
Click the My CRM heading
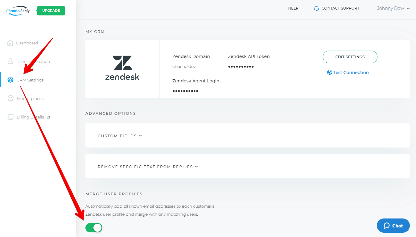coord(95,31)
